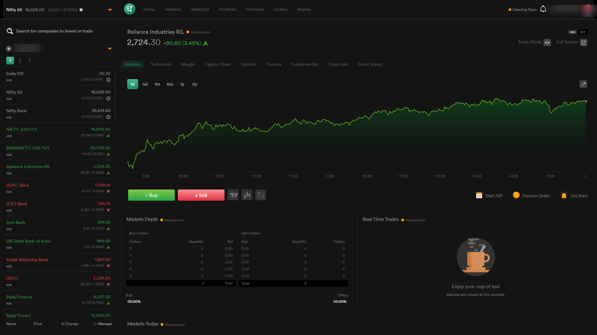Click the Start SIP link
The image size is (597, 335).
pyautogui.click(x=493, y=196)
